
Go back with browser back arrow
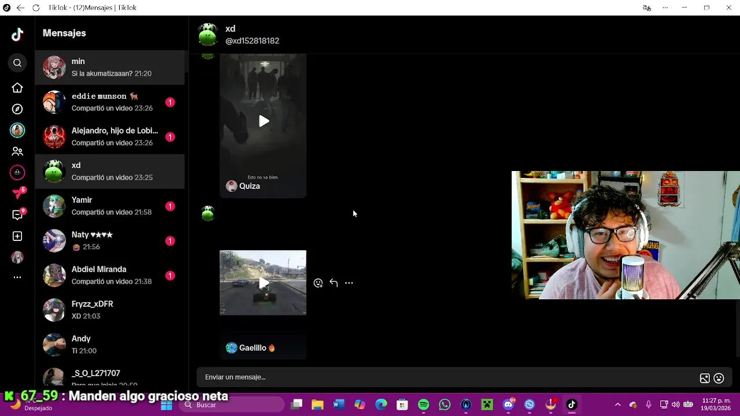pyautogui.click(x=20, y=8)
